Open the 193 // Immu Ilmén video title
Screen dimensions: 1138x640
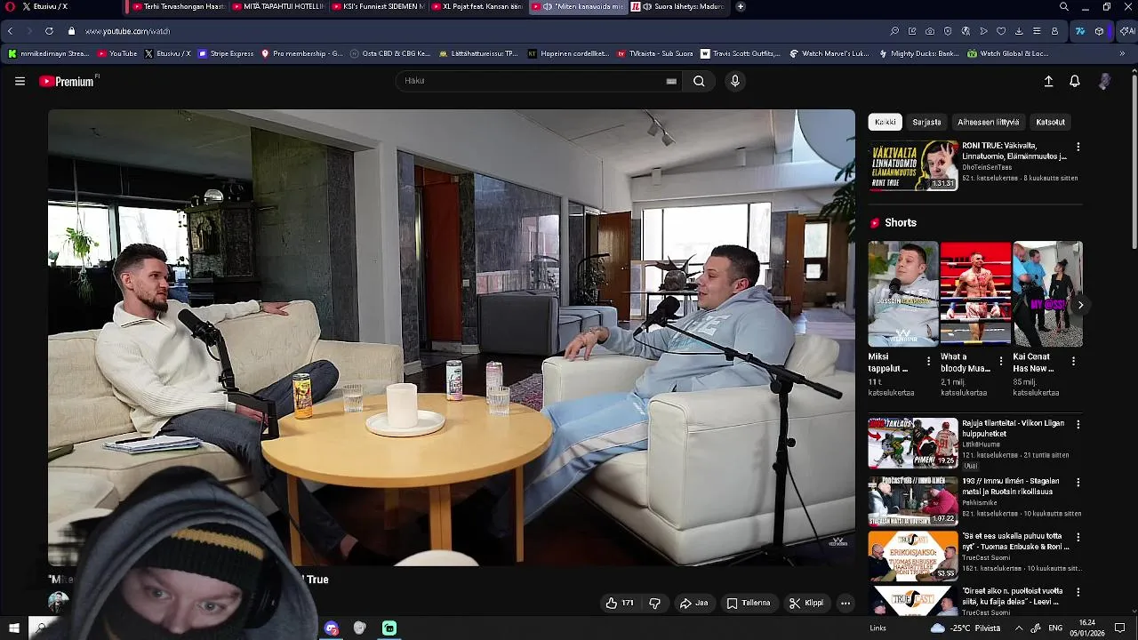pyautogui.click(x=1013, y=486)
